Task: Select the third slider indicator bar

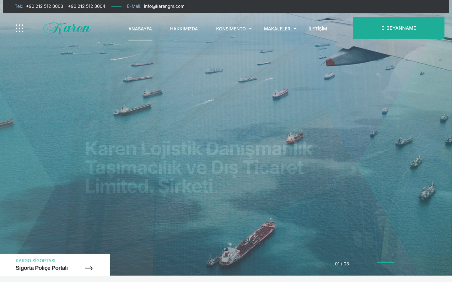Action: click(405, 263)
